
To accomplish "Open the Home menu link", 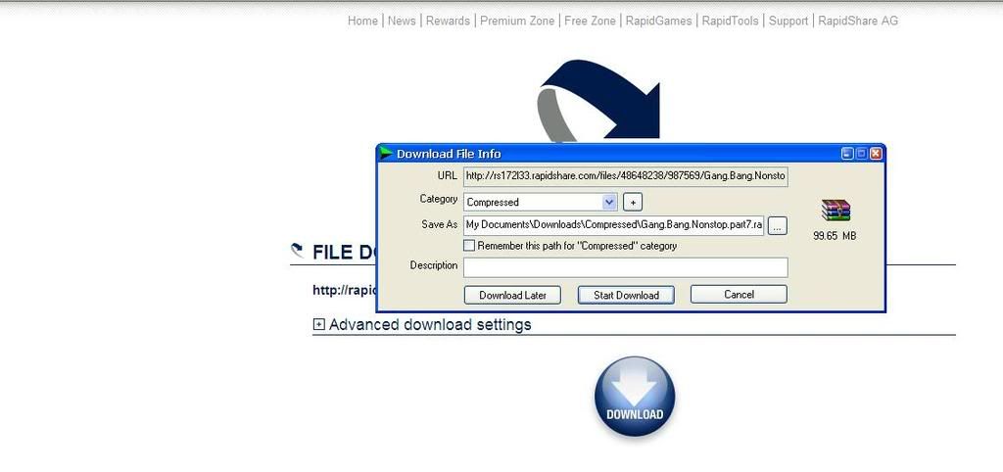I will point(362,22).
